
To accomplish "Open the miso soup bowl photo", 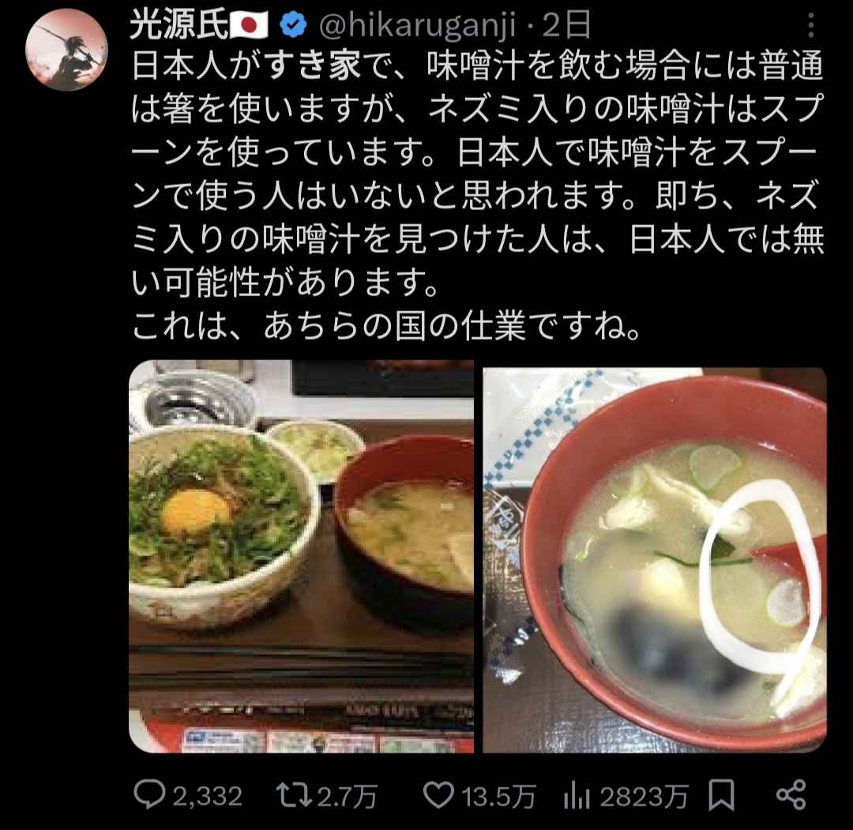I will [x=655, y=560].
